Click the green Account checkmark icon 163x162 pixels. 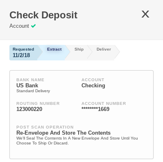[33, 26]
